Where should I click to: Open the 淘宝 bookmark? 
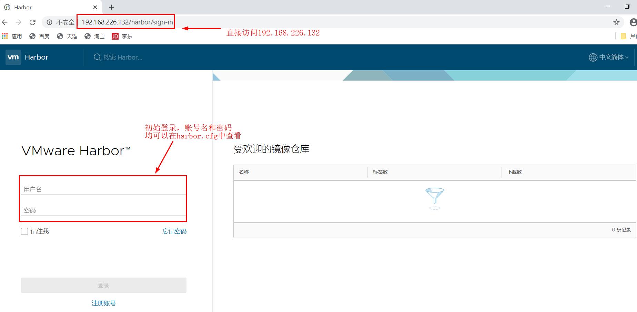click(94, 36)
